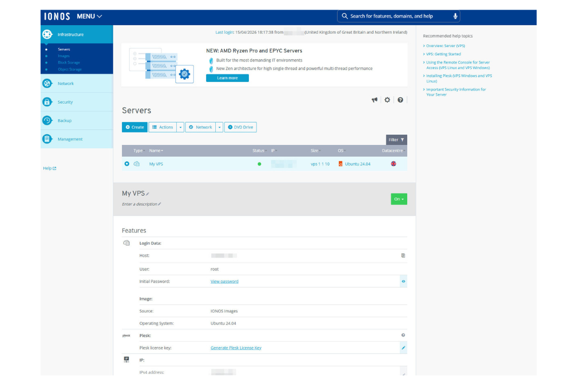The height and width of the screenshot is (385, 577).
Task: Sort by the Status column
Action: (260, 151)
